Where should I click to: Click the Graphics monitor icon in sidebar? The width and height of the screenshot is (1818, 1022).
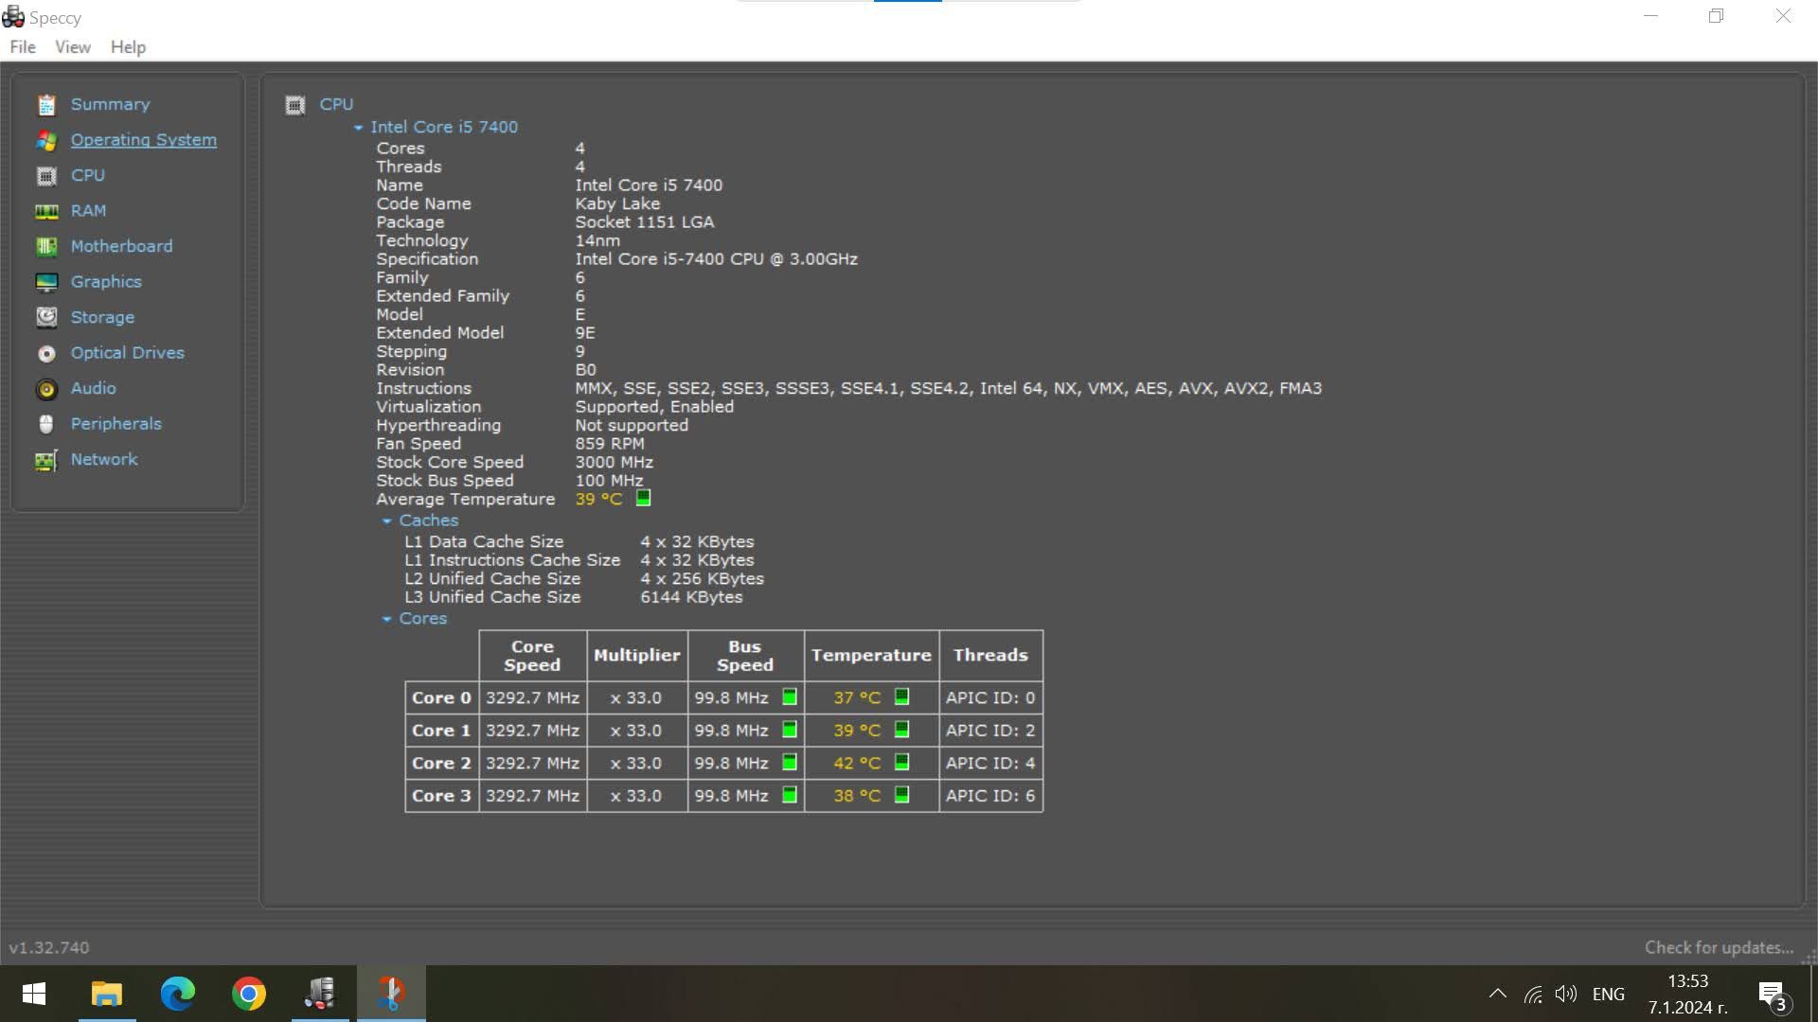(46, 282)
